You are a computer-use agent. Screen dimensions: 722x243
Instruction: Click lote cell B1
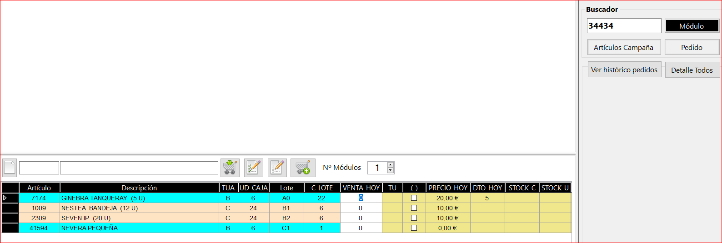[286, 208]
